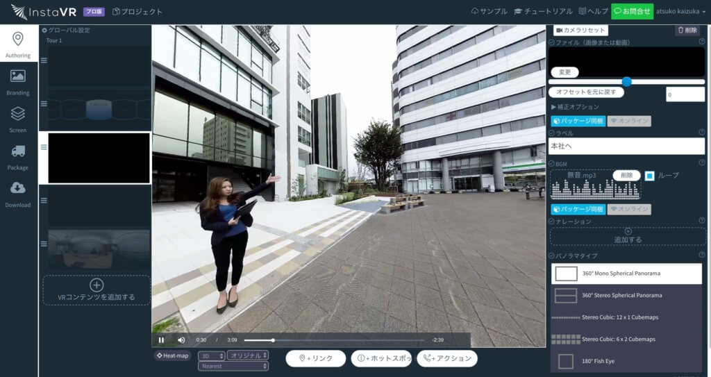Click VRコンテンツを追加する

[x=97, y=290]
